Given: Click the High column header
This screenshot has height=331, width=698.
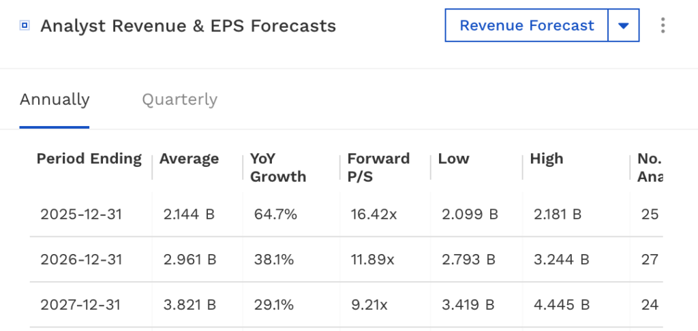Looking at the screenshot, I should point(547,159).
